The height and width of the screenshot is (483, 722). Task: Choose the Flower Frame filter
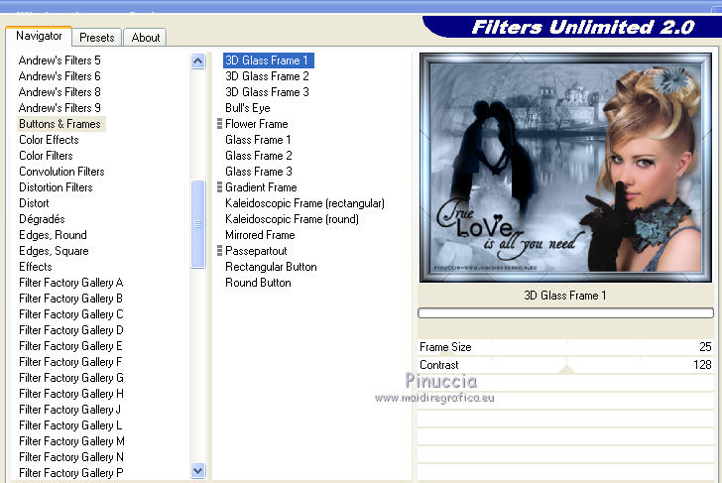point(257,124)
